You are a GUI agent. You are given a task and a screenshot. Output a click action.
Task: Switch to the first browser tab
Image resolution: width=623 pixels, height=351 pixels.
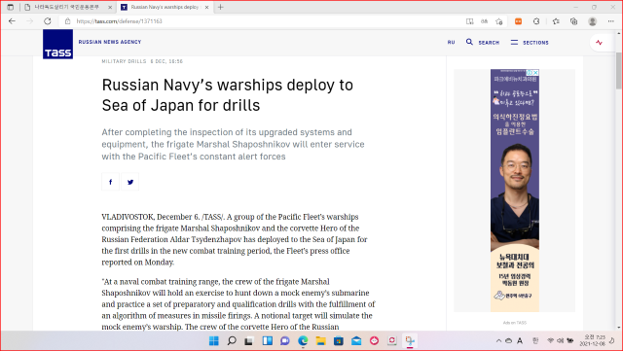pos(67,7)
